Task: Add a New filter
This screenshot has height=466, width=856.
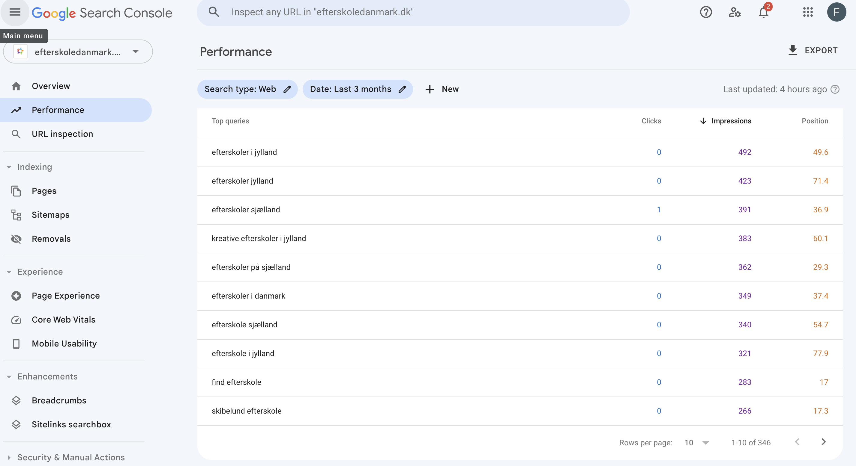Action: (442, 89)
